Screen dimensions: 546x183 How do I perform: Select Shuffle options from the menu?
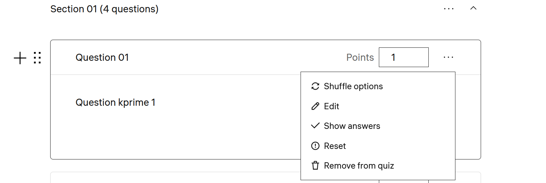(x=353, y=86)
